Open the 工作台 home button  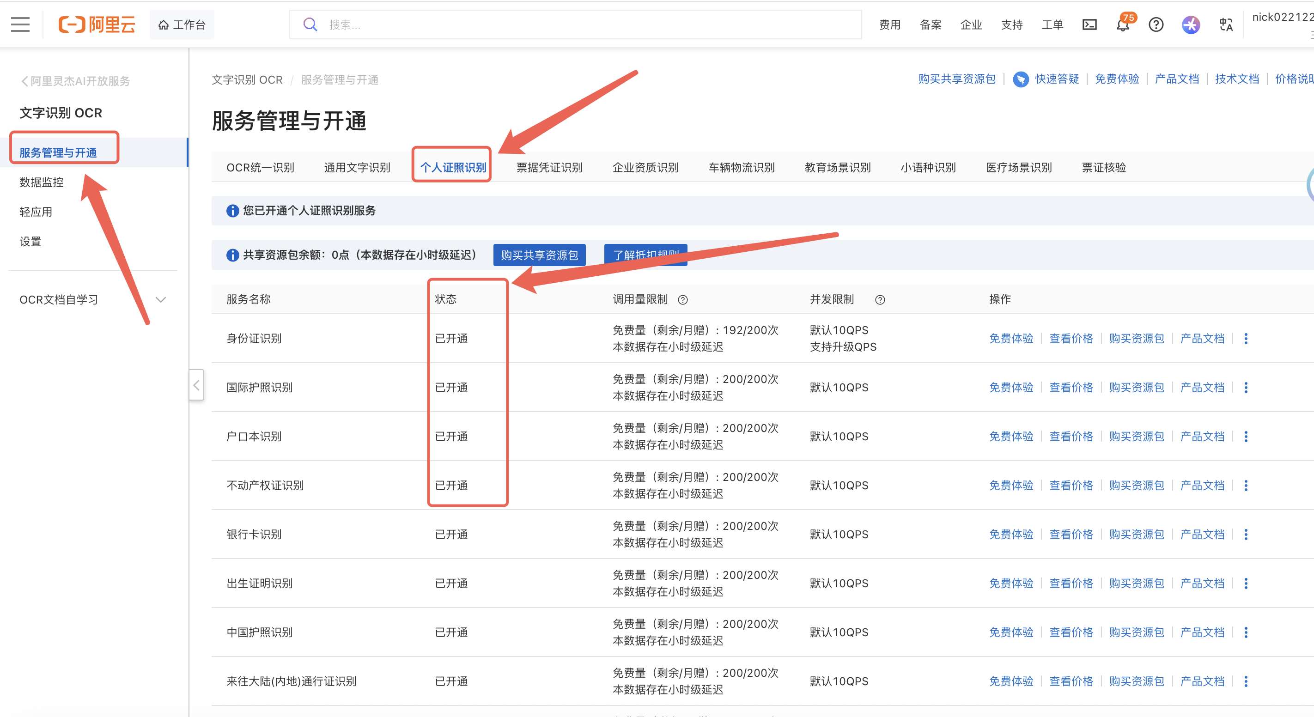click(182, 24)
